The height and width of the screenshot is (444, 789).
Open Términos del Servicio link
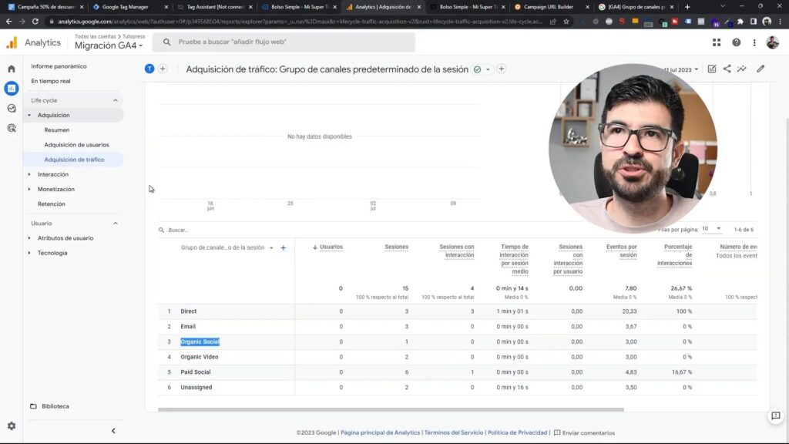453,433
